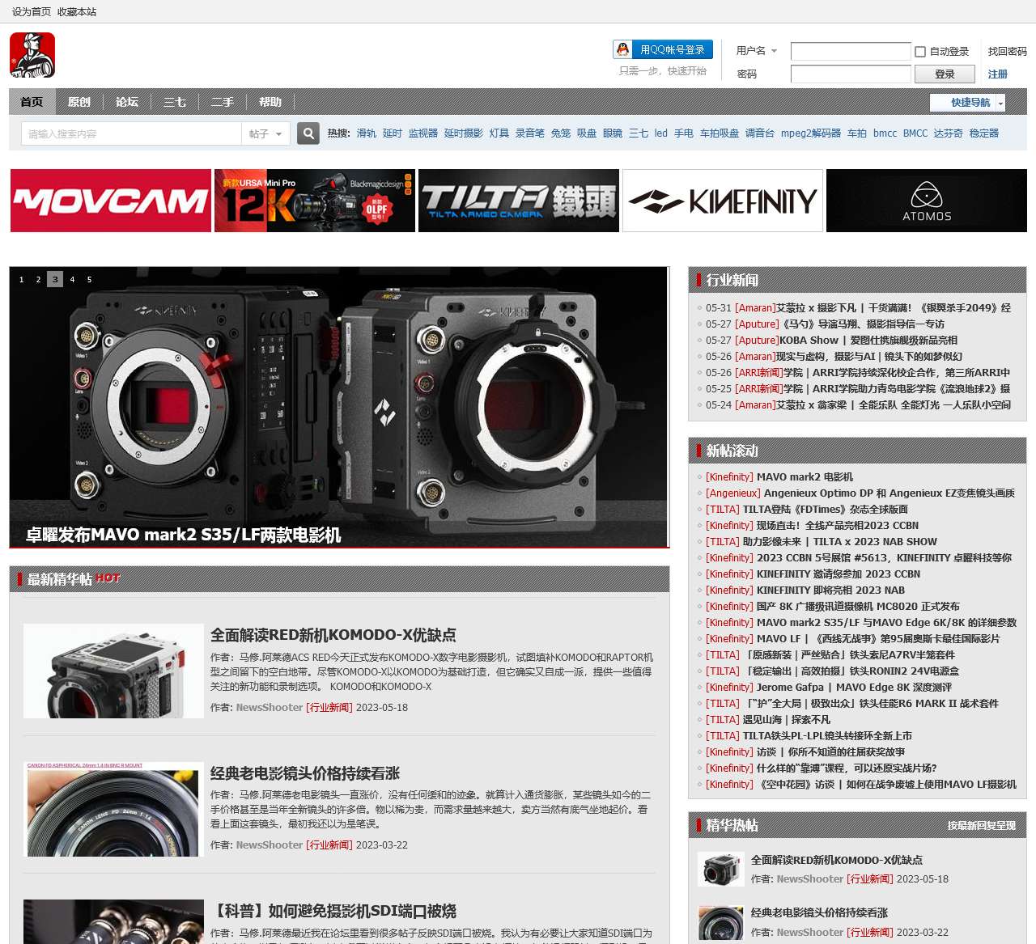Viewport: 1036px width, 944px height.
Task: Focus the username input field
Action: [x=851, y=52]
